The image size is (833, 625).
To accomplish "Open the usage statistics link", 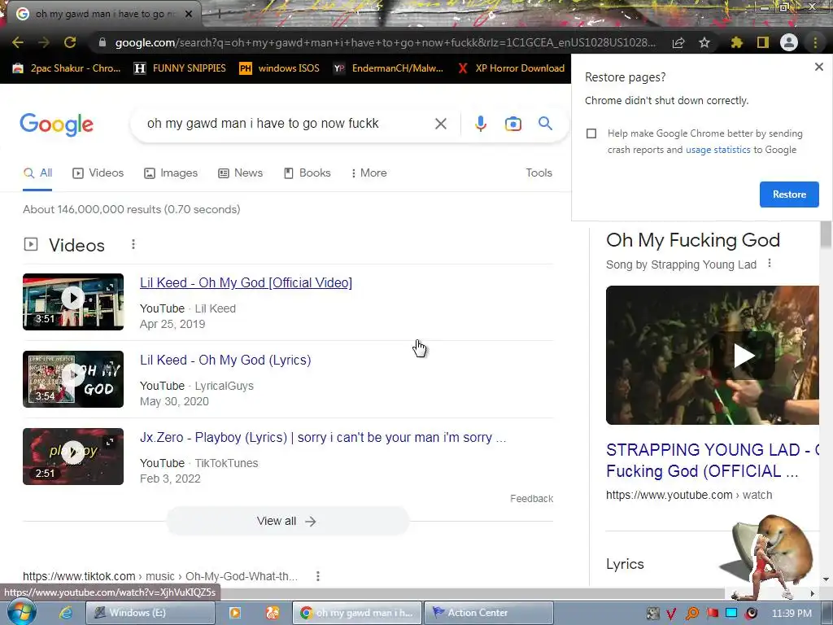I will [717, 150].
